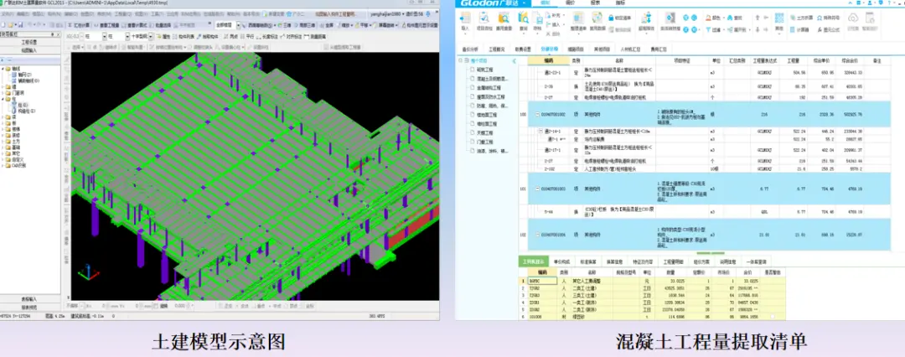Collapse the 柱 node in component tree
Image resolution: width=905 pixels, height=357 pixels.
point(3,99)
